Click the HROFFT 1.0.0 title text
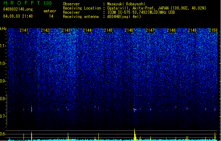The image size is (221, 141). (x=28, y=3)
